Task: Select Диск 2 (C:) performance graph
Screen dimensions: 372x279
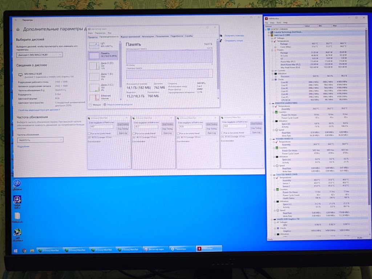Action: pos(94,88)
